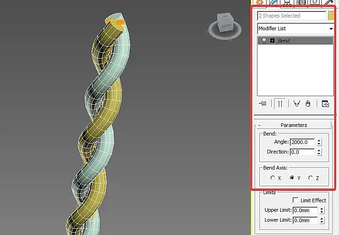The image size is (339, 235).
Task: Click Make Unique icon
Action: 296,104
